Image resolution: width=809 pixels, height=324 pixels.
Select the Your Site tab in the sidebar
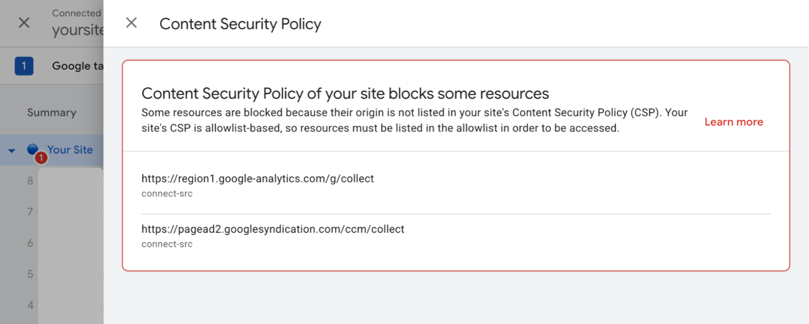coord(69,149)
